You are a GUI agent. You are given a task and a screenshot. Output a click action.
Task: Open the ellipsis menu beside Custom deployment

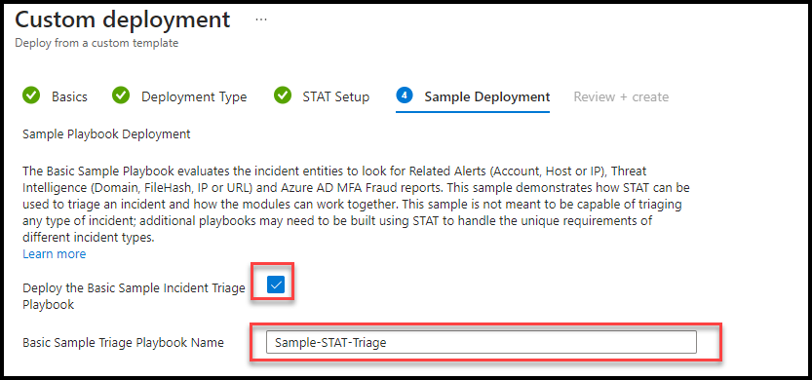tap(261, 19)
